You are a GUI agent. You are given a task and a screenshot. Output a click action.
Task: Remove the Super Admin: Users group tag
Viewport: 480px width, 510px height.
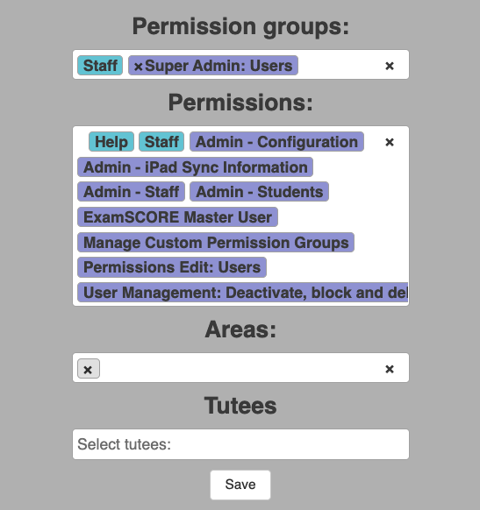138,67
